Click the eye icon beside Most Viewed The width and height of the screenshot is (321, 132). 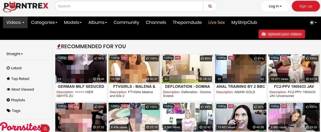(x=9, y=89)
